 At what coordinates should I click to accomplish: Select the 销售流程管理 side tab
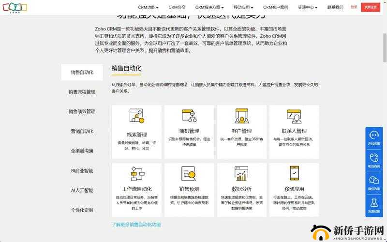pyautogui.click(x=82, y=92)
